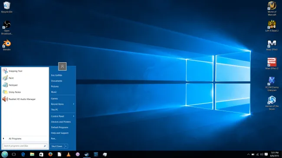Screen dimensions: 282x158
Task: Expand All Programs in the Start menu
Action: click(25, 139)
